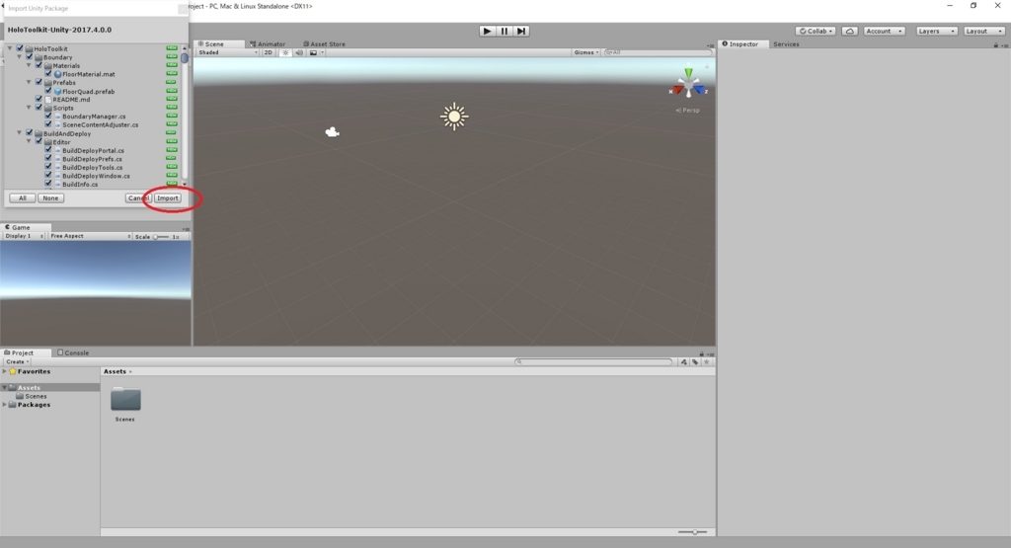Open the Free Aspect dropdown
Image resolution: width=1011 pixels, height=548 pixels.
pyautogui.click(x=90, y=236)
